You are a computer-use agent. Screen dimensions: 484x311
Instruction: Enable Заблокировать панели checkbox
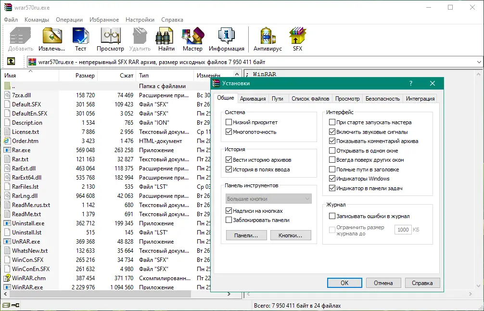(x=229, y=220)
